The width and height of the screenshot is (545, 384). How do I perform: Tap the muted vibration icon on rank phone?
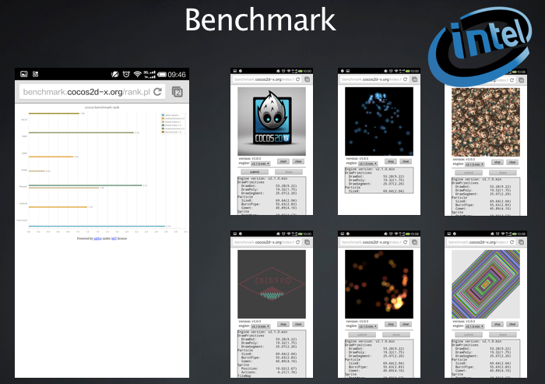pyautogui.click(x=115, y=74)
